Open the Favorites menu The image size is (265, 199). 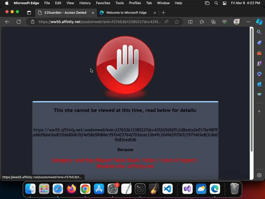[x=103, y=3]
